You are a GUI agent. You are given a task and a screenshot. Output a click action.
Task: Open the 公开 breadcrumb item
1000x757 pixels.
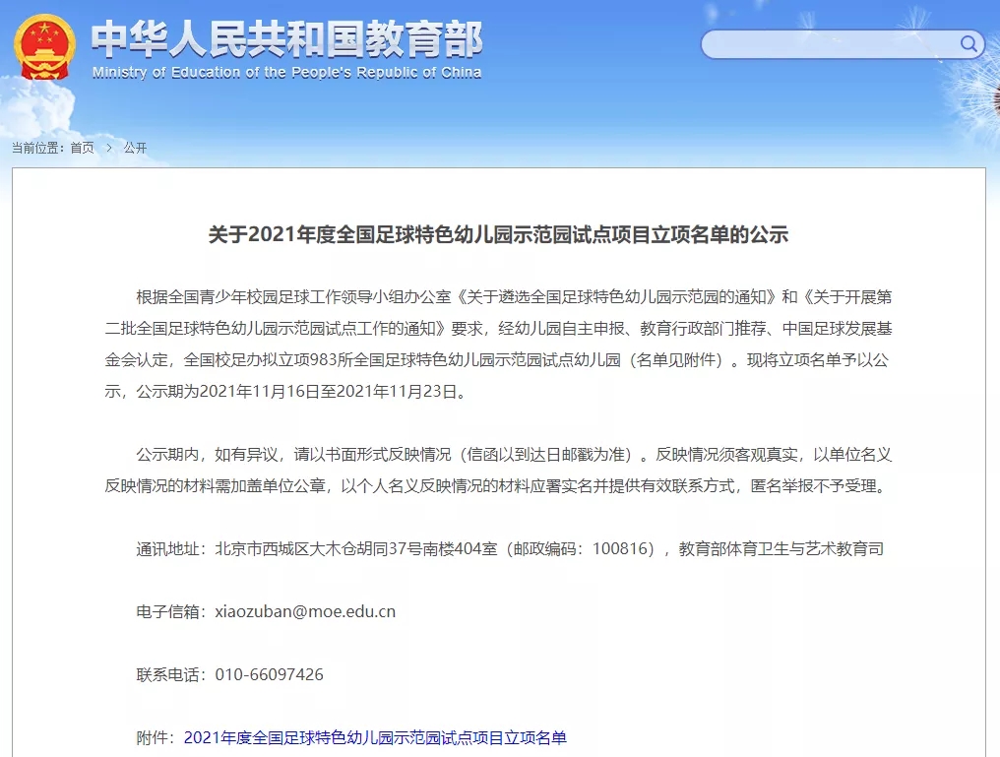[135, 148]
